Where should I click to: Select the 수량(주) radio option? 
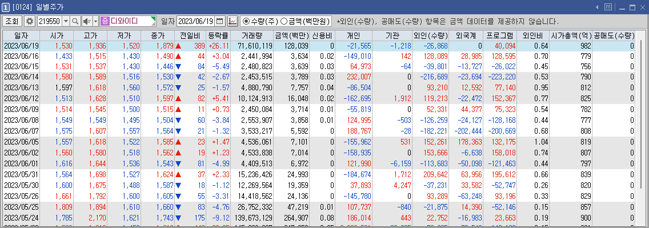pos(261,21)
